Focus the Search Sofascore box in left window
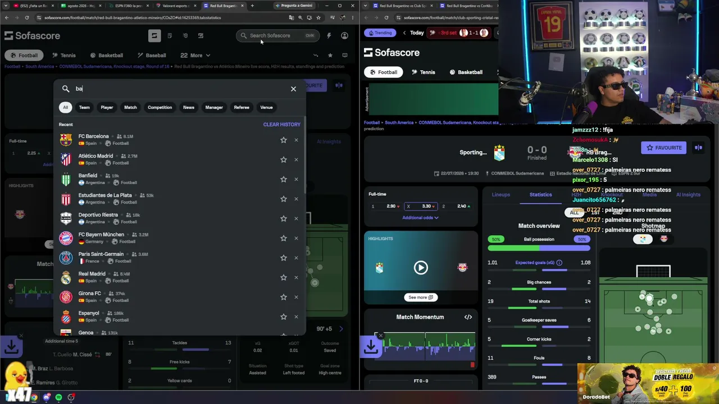 [277, 35]
